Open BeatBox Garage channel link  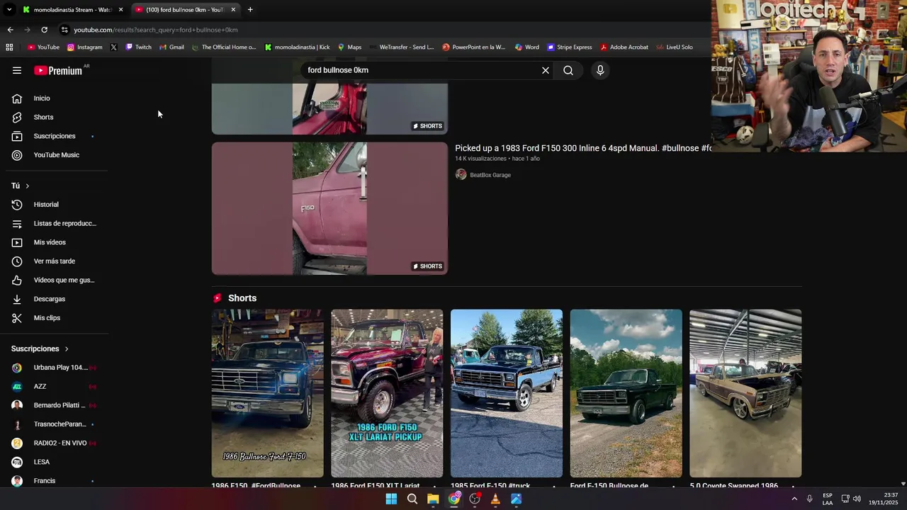[x=490, y=175]
